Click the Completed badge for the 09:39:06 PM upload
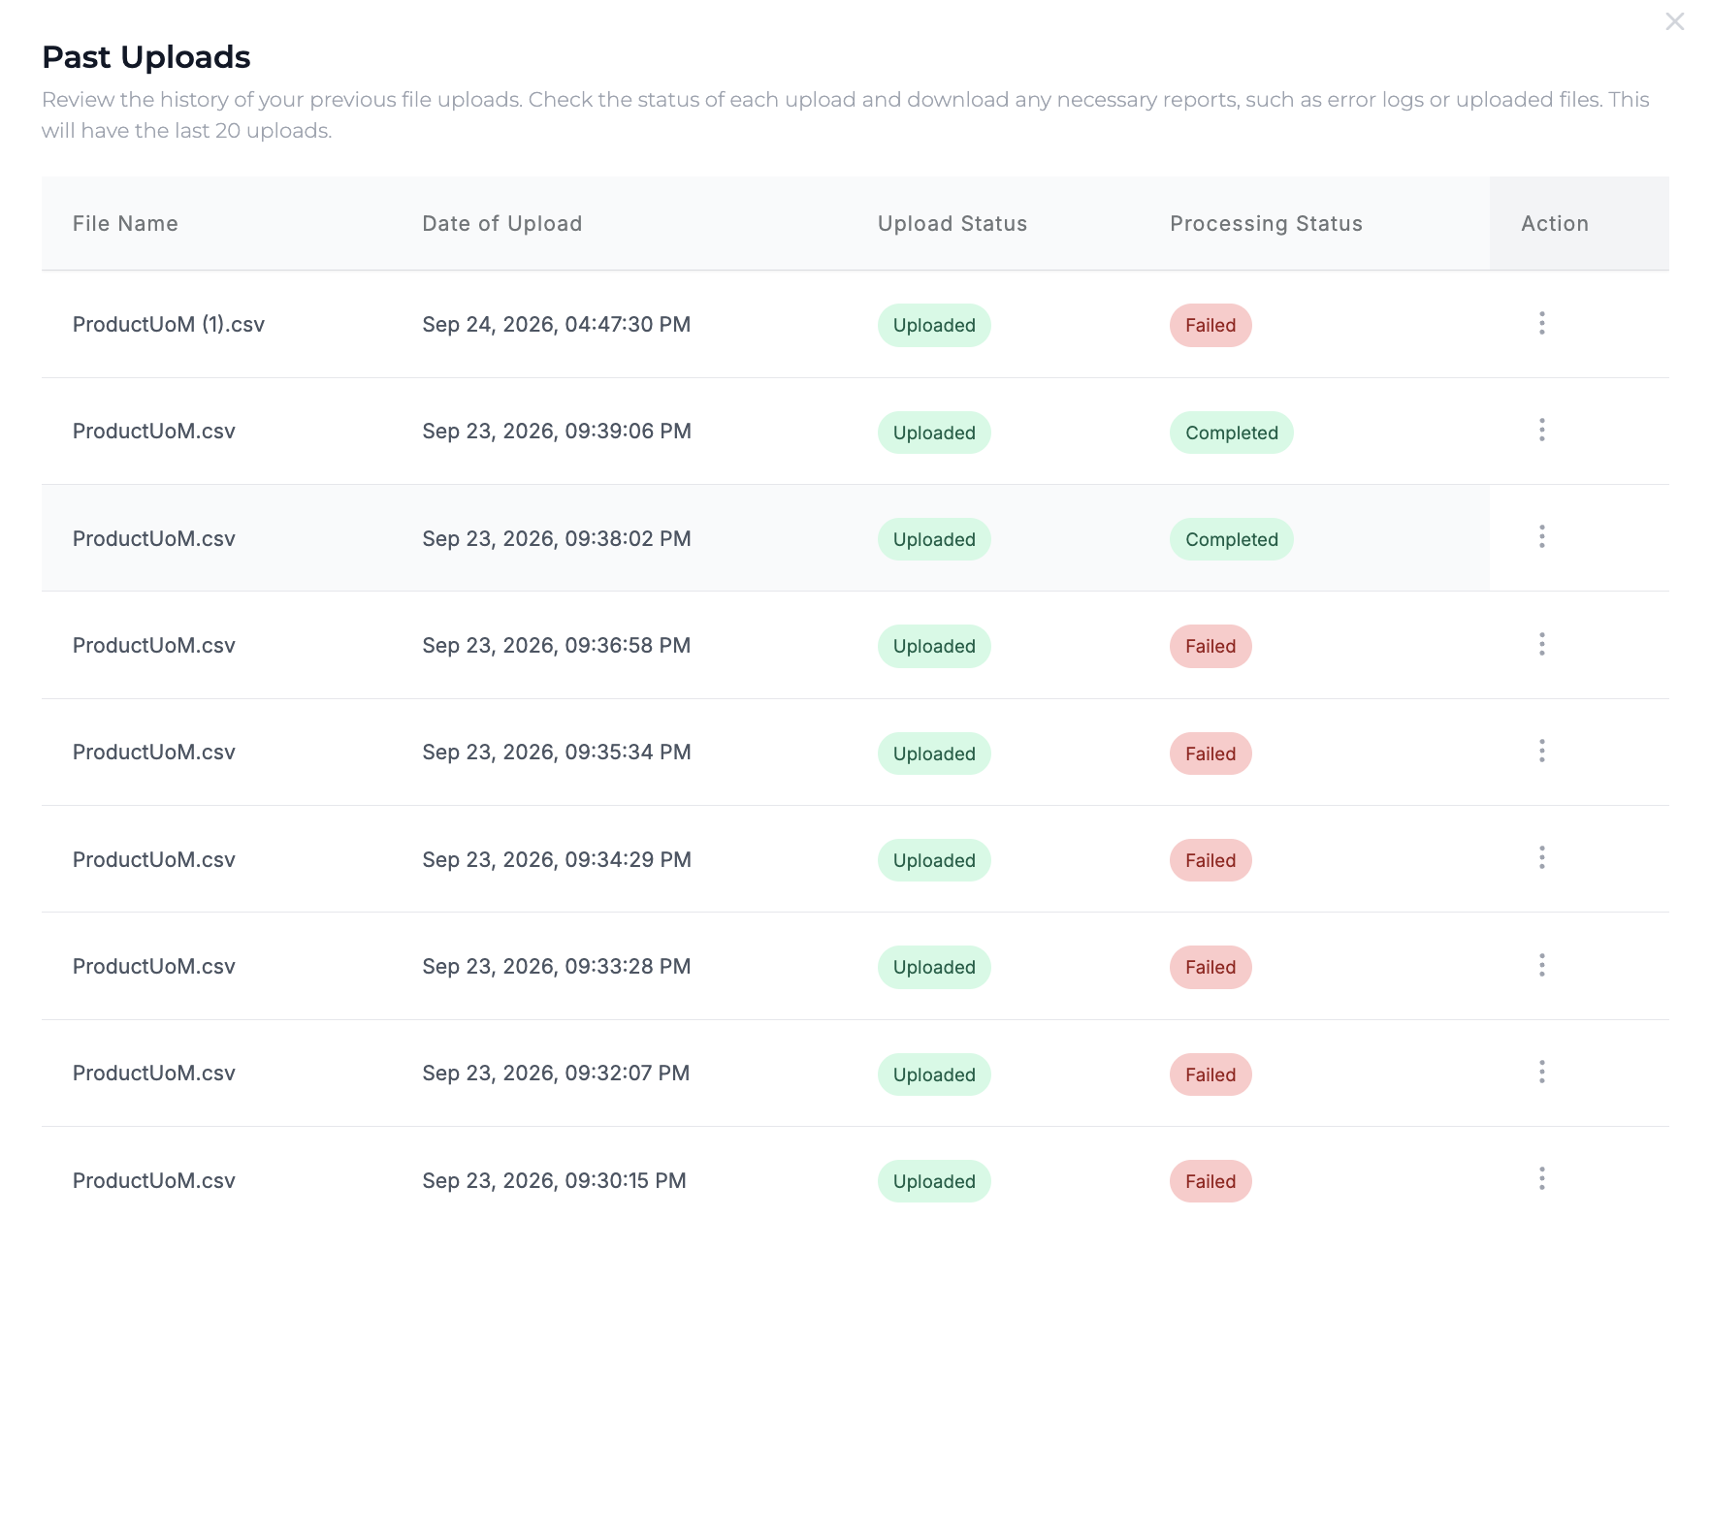1711x1539 pixels. coord(1232,433)
